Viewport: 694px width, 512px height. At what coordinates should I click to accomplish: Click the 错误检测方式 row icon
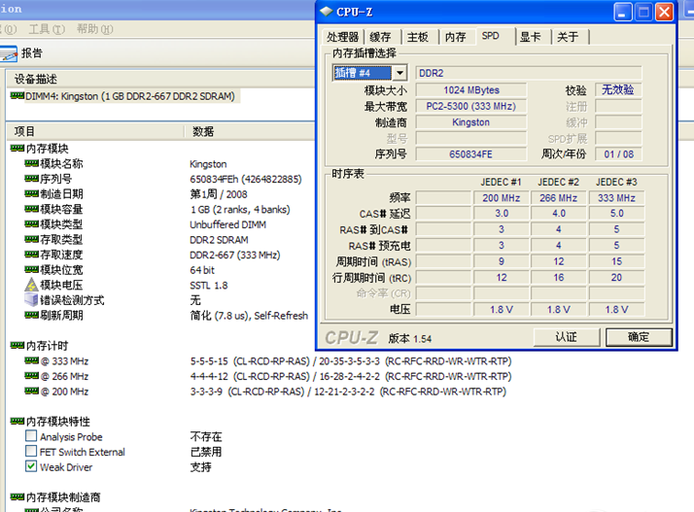tap(32, 300)
